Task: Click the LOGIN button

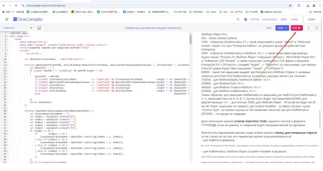Action: tap(311, 19)
